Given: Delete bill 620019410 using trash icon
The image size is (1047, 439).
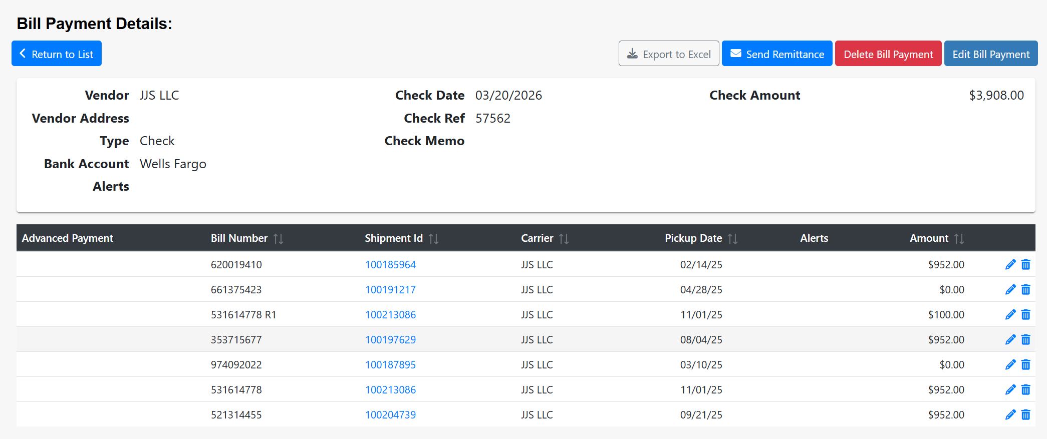Looking at the screenshot, I should click(1025, 264).
